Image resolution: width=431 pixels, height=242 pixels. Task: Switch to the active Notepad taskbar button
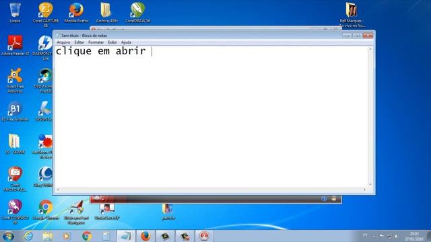coord(126,236)
